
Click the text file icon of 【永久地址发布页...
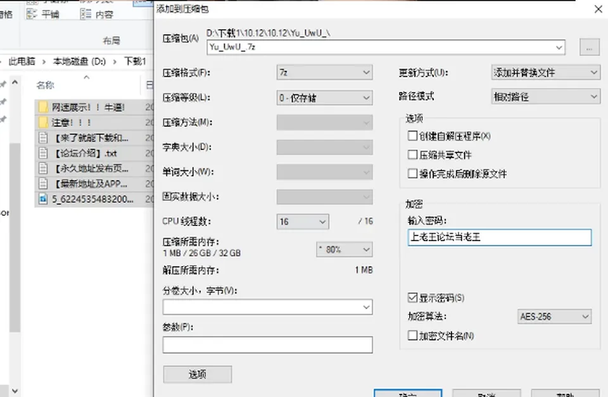(44, 168)
